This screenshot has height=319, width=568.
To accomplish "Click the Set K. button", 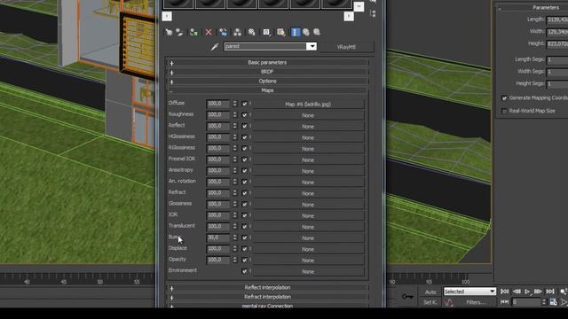I will point(430,302).
